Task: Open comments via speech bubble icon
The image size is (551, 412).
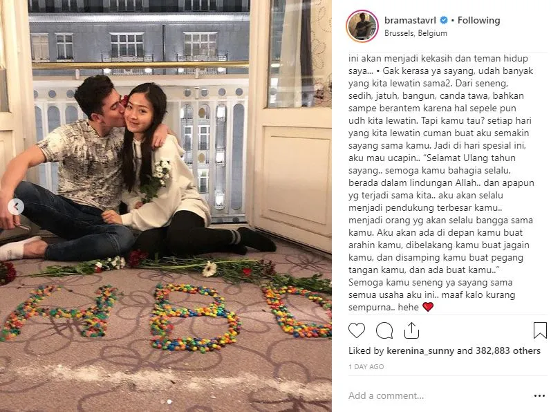Action: coord(384,330)
